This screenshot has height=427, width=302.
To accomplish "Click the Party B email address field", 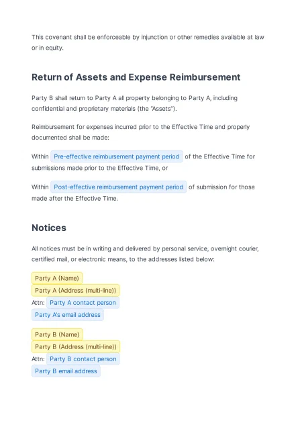I will click(66, 371).
